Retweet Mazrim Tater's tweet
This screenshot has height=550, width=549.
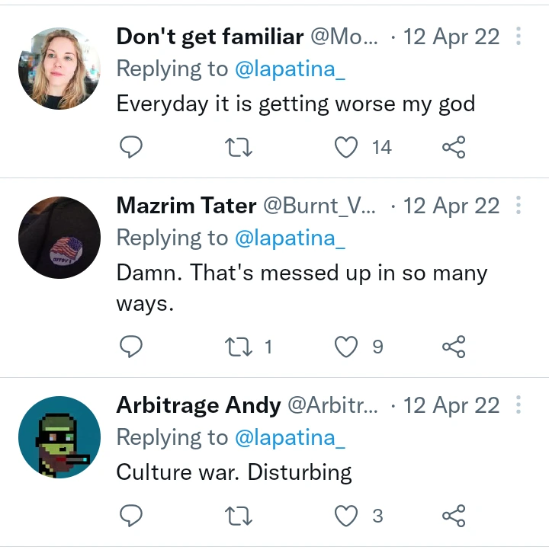point(239,347)
